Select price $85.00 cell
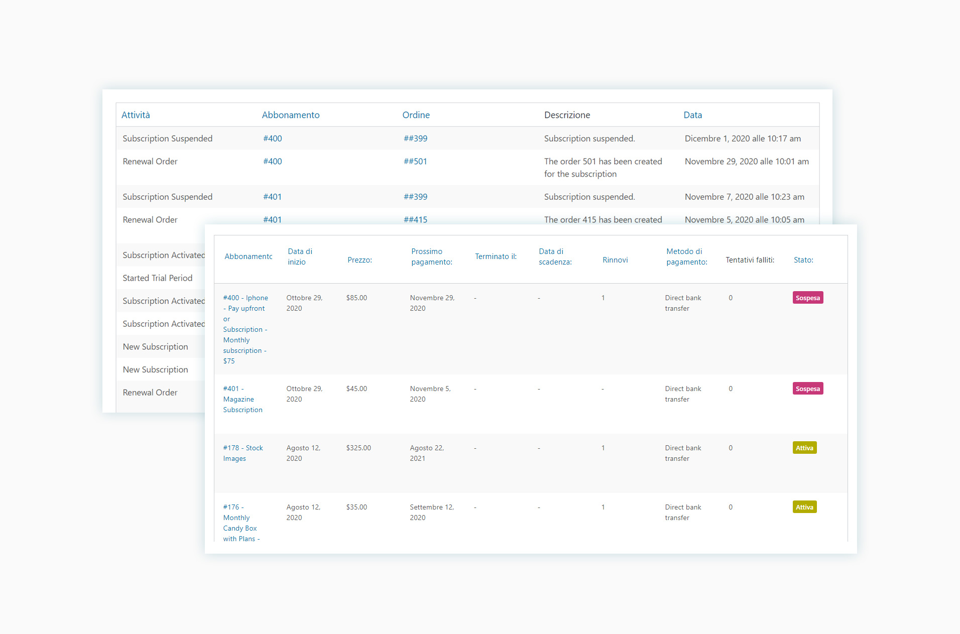Image resolution: width=960 pixels, height=634 pixels. 356,298
